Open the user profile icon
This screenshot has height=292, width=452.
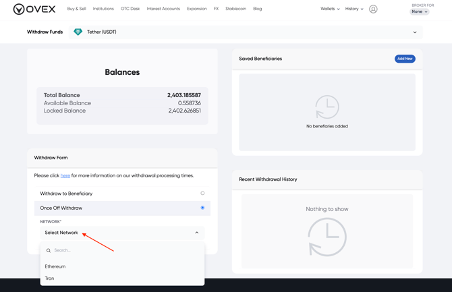pyautogui.click(x=373, y=9)
